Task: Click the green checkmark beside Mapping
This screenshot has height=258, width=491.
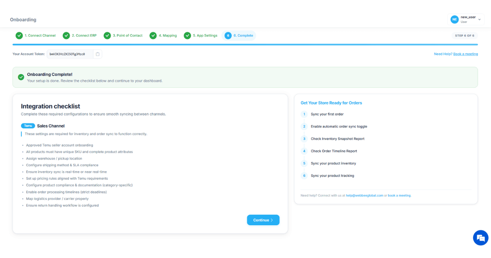Action: tap(153, 36)
